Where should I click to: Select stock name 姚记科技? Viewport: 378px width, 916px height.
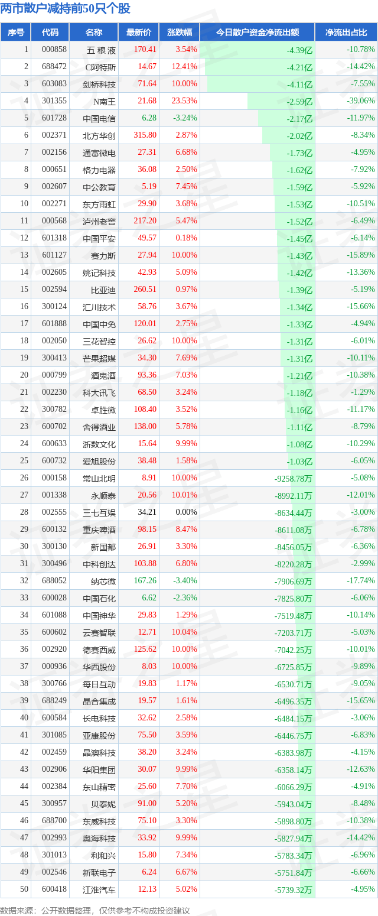pyautogui.click(x=99, y=272)
